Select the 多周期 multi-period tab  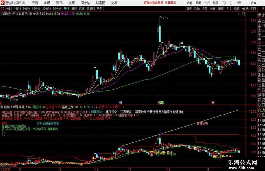[91, 9]
